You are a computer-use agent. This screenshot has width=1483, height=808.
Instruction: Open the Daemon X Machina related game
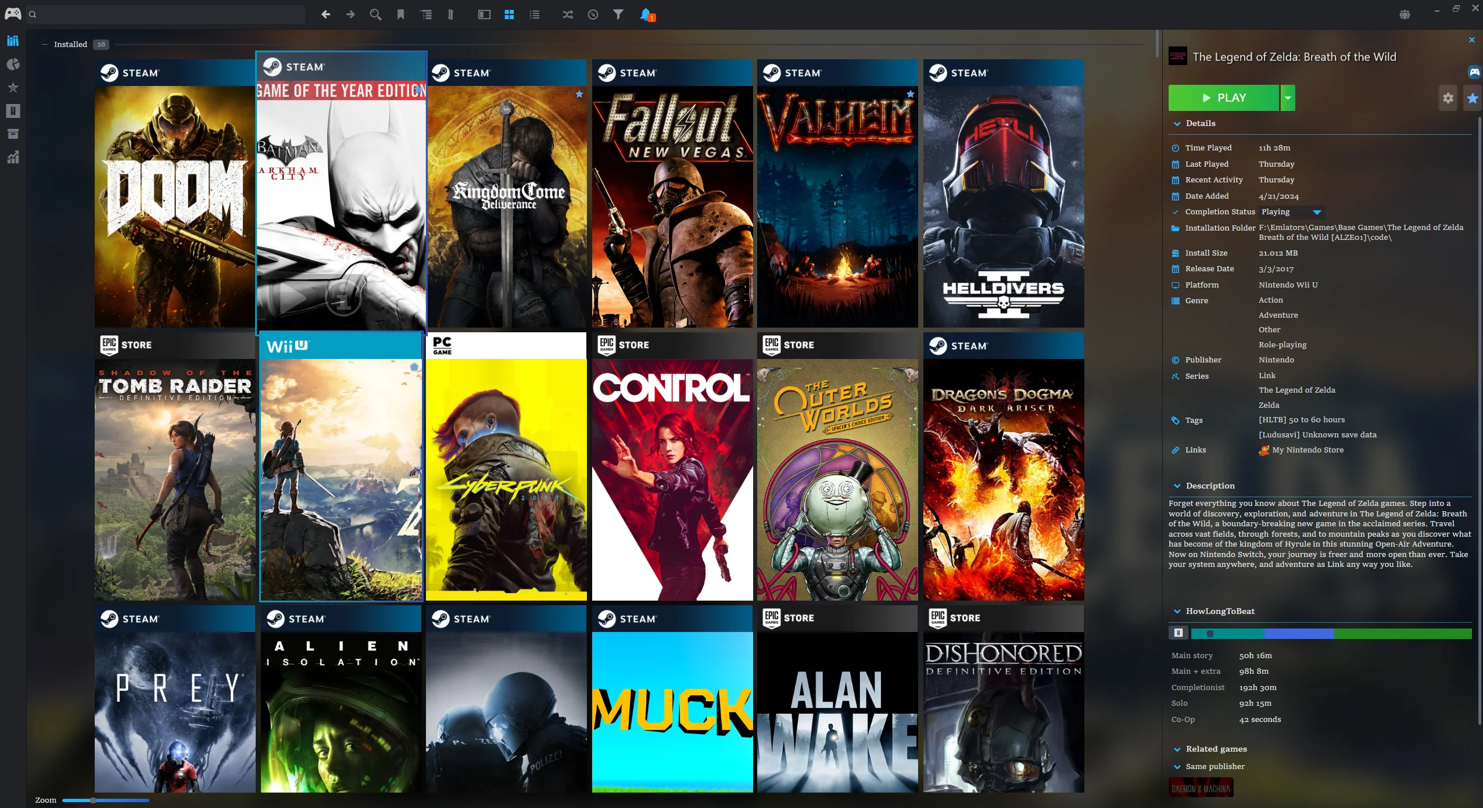pyautogui.click(x=1201, y=788)
